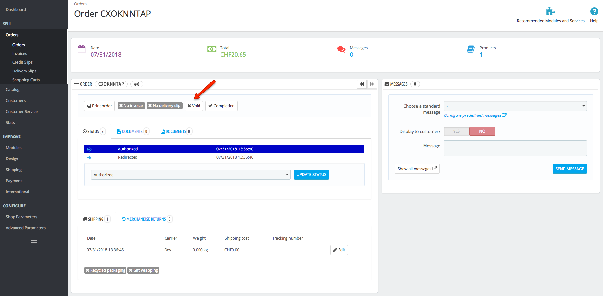Click the Print order icon button
Screen dimensions: 603x296
coord(89,106)
